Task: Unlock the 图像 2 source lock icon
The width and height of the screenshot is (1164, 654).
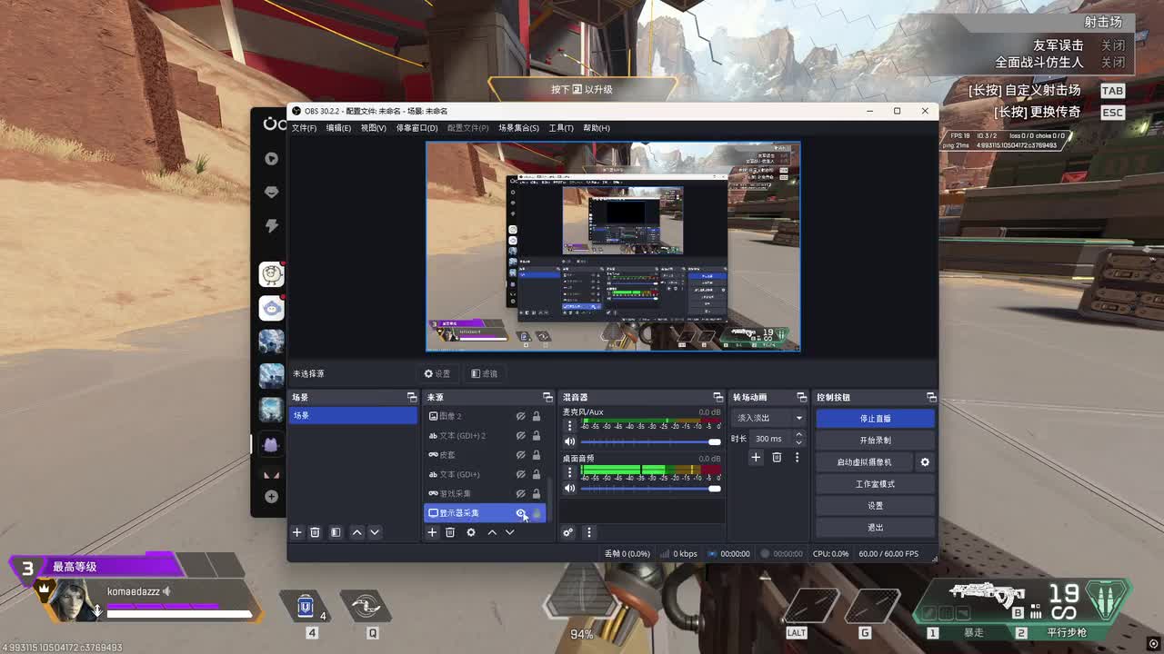Action: pos(537,416)
